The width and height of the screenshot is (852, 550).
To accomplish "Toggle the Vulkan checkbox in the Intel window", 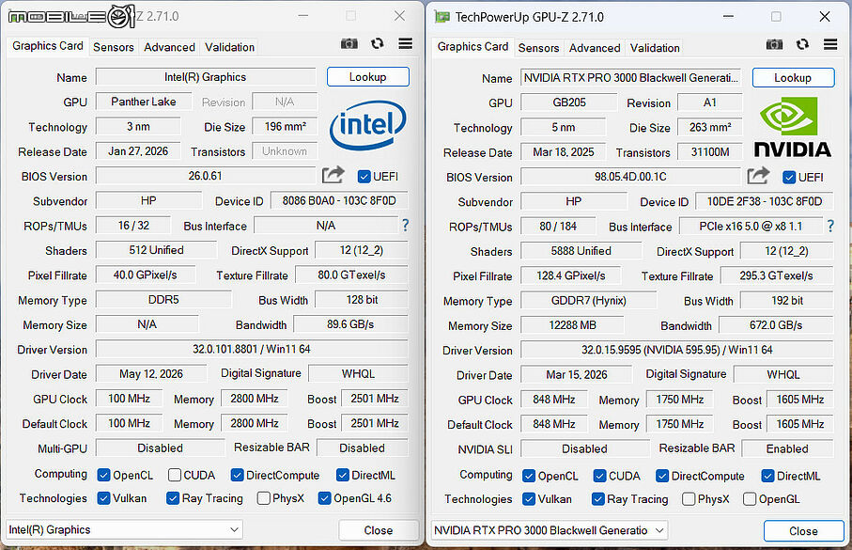I will pos(103,498).
